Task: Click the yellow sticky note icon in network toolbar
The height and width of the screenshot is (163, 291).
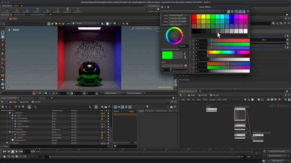Action: (x=272, y=100)
